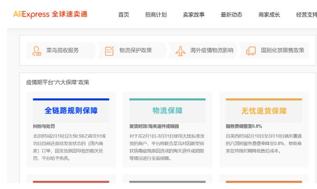
Task: Click the truck icon for 国别化禁限售政策
Action: click(x=251, y=51)
